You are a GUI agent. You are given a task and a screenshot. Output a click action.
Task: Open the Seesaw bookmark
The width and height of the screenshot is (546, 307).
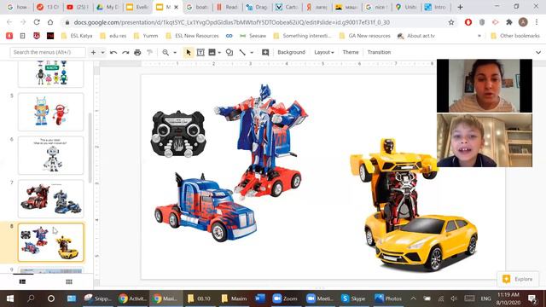253,36
